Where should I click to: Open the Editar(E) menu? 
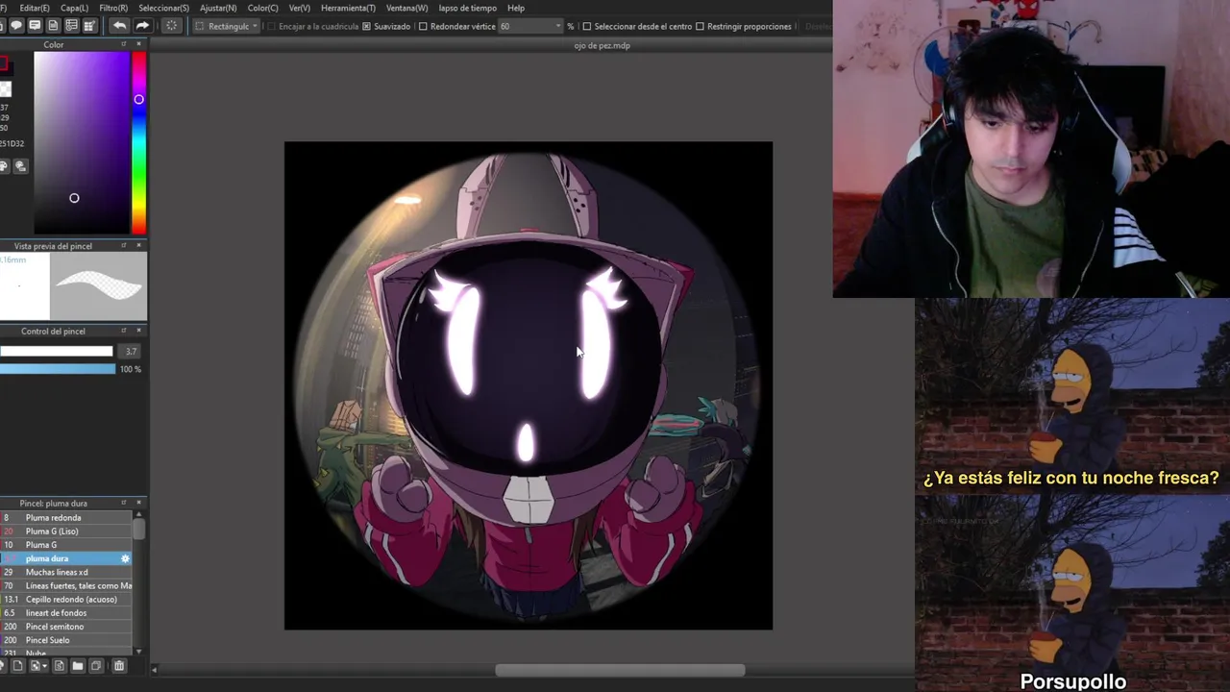pyautogui.click(x=34, y=8)
